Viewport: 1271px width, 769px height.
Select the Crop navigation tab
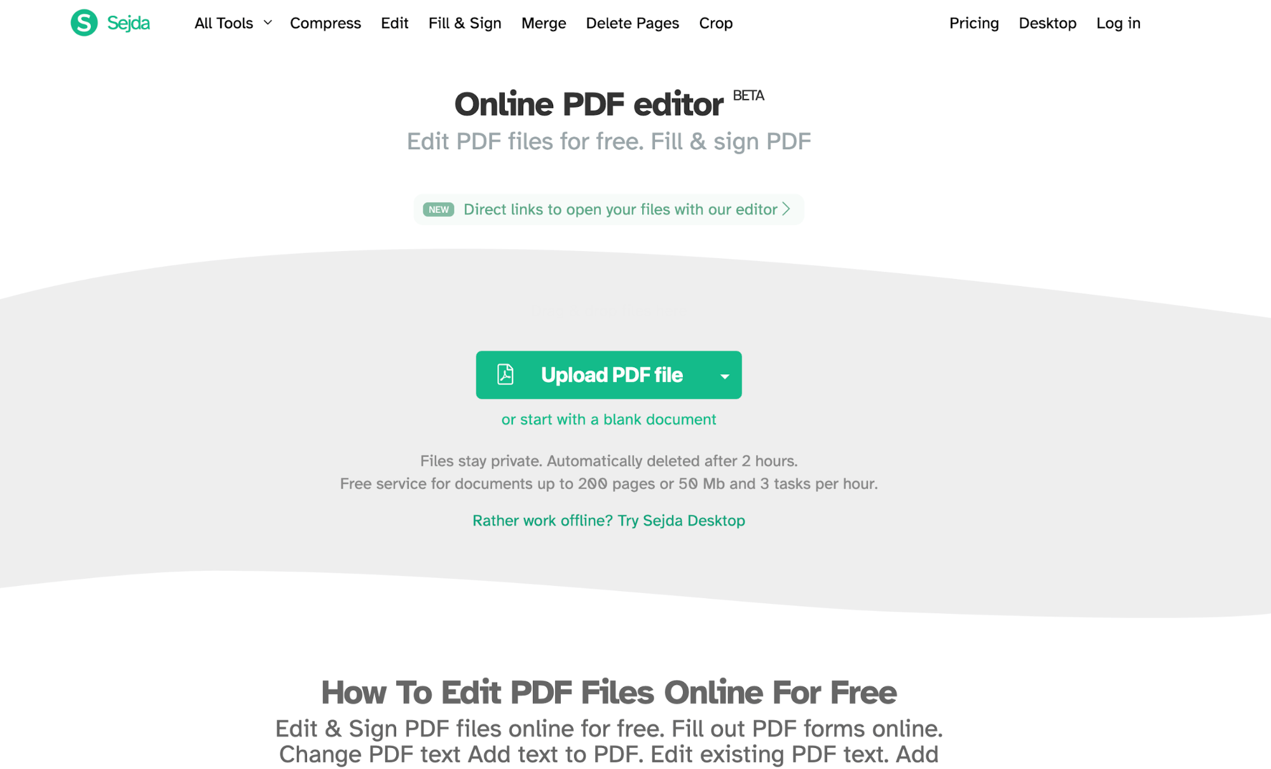(x=717, y=24)
